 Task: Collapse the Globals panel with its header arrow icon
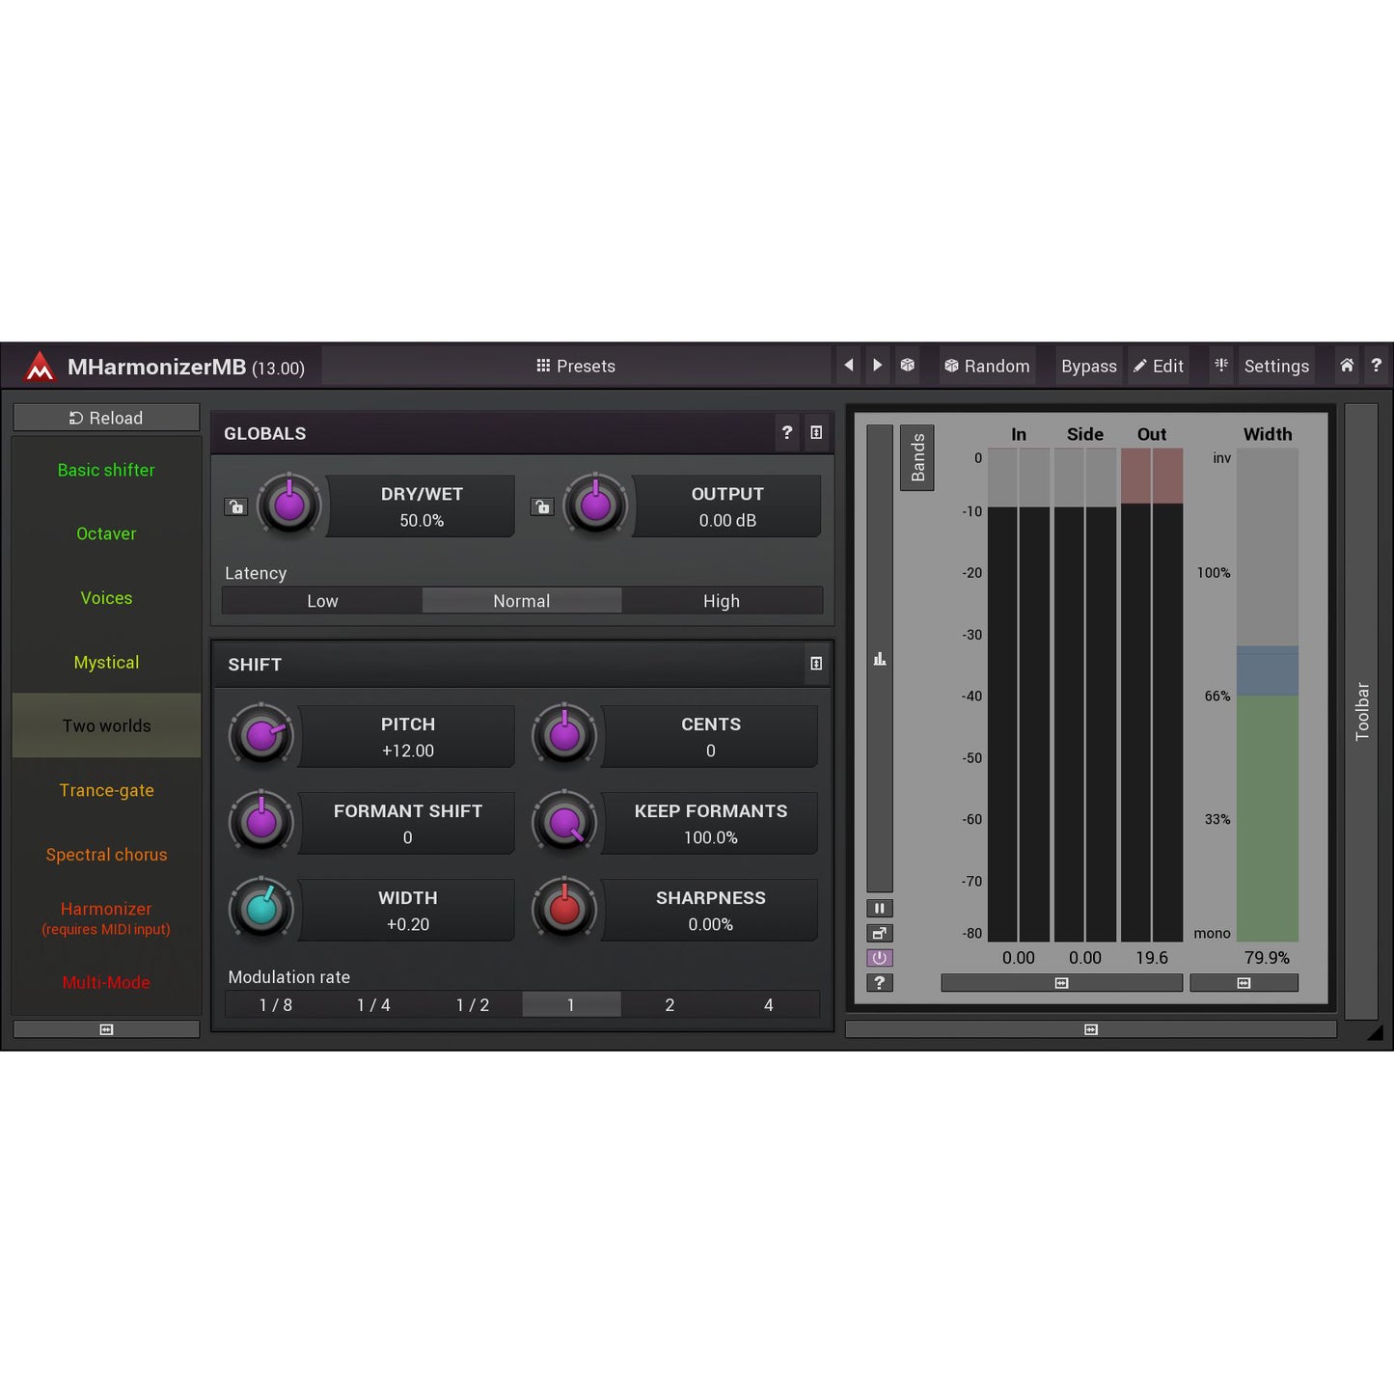[x=816, y=432]
